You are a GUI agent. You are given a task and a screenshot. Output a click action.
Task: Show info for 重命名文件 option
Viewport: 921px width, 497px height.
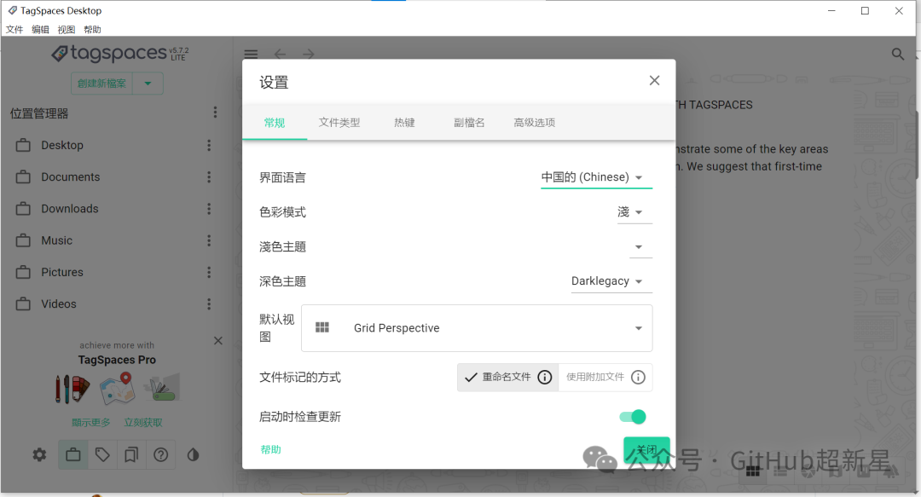point(545,377)
